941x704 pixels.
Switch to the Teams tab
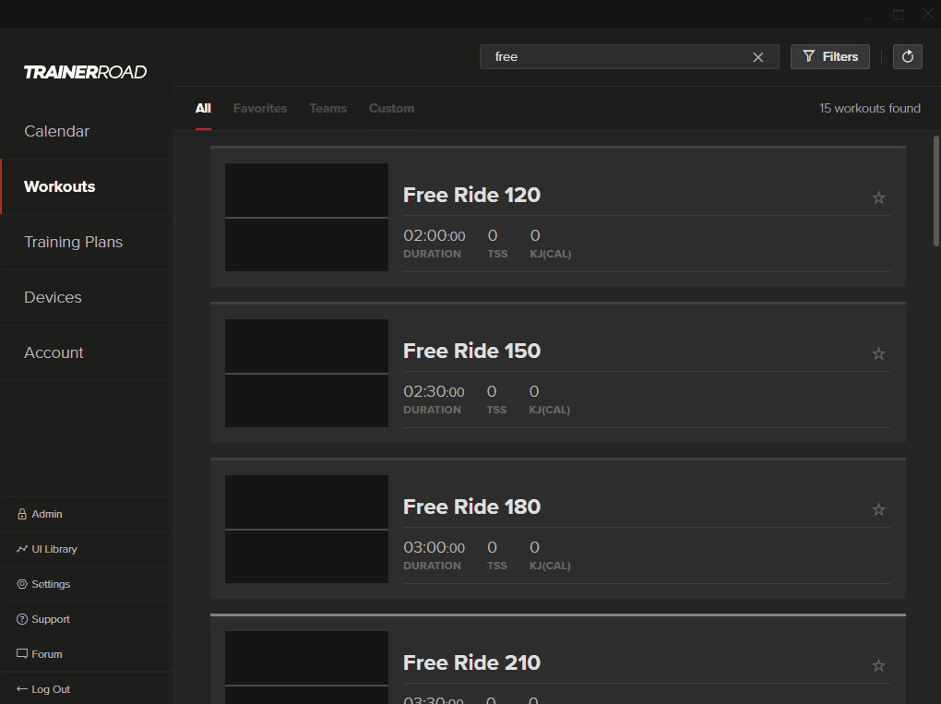point(328,108)
